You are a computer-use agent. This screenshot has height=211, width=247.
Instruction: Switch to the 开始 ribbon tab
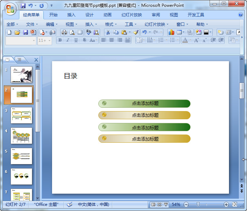point(53,15)
